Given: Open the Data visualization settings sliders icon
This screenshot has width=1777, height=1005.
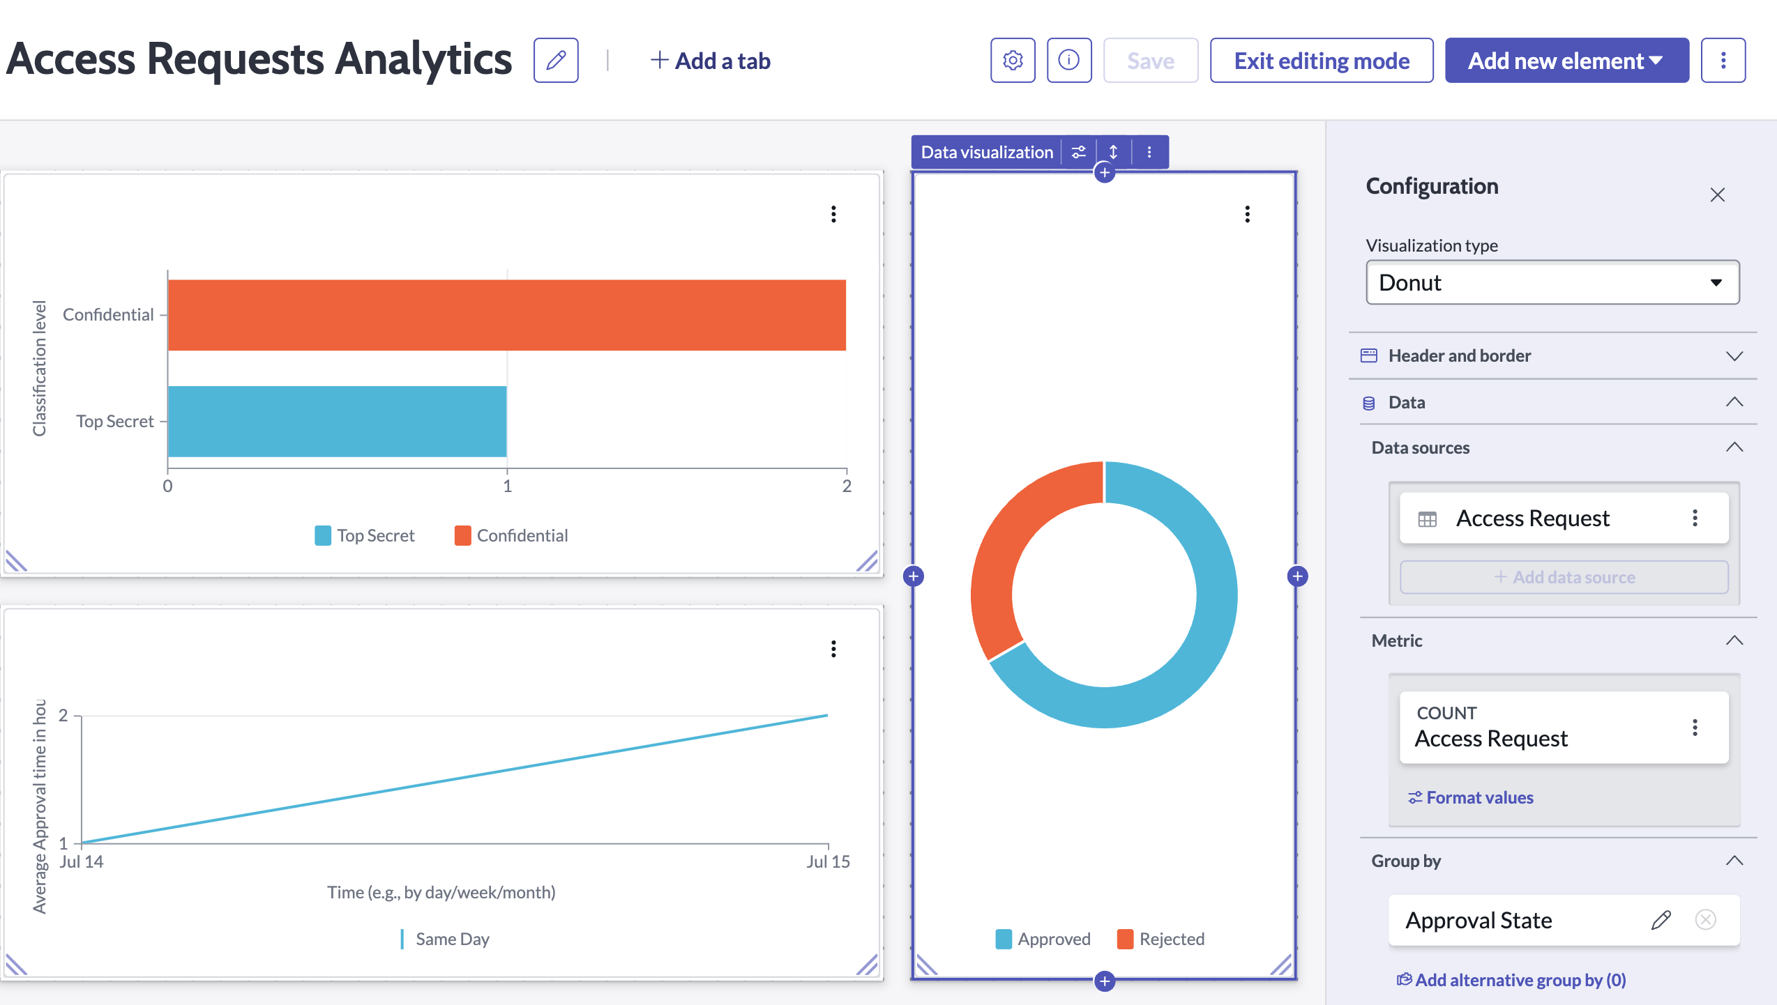Looking at the screenshot, I should tap(1078, 151).
